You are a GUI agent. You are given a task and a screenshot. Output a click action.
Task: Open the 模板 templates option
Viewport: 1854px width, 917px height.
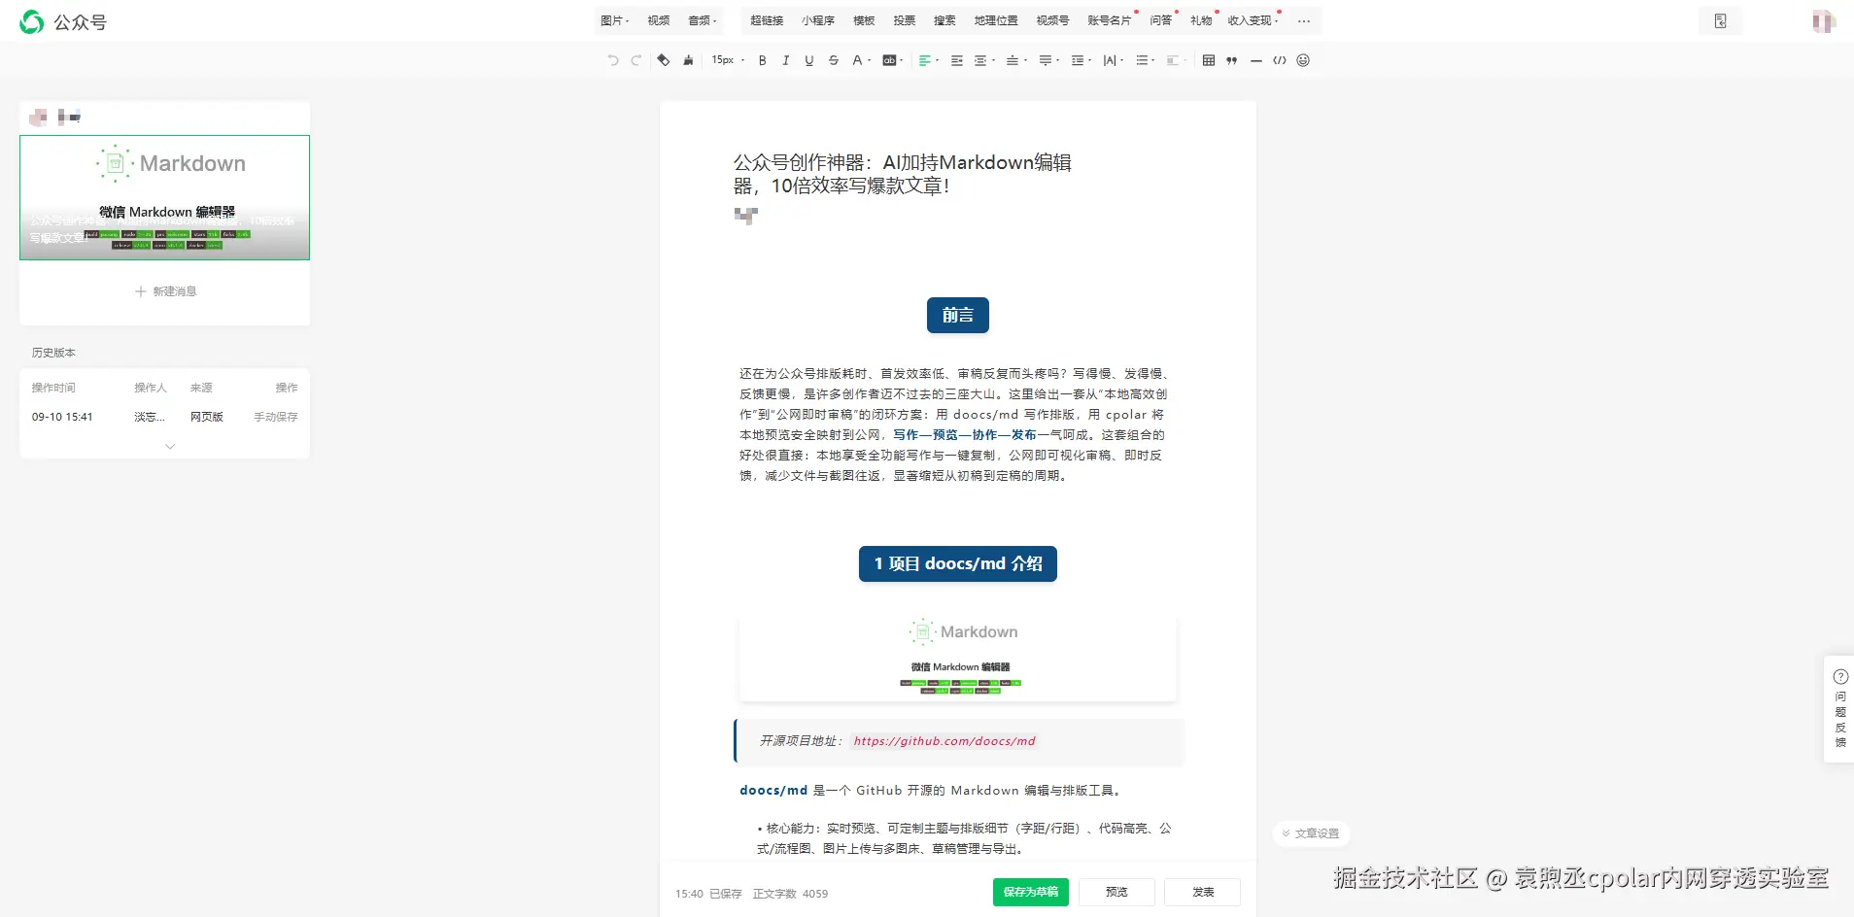864,20
